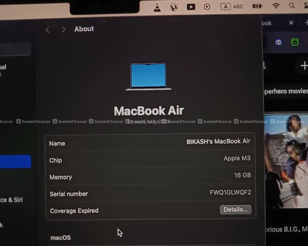This screenshot has width=308, height=246.
Task: Click the Coverage Expired label
Action: point(74,211)
